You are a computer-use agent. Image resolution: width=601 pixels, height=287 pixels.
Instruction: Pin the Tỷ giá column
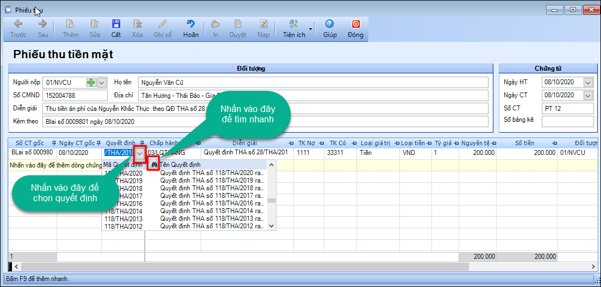click(x=456, y=143)
